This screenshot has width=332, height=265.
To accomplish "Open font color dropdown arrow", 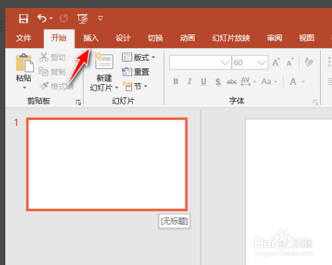I will click(x=303, y=81).
